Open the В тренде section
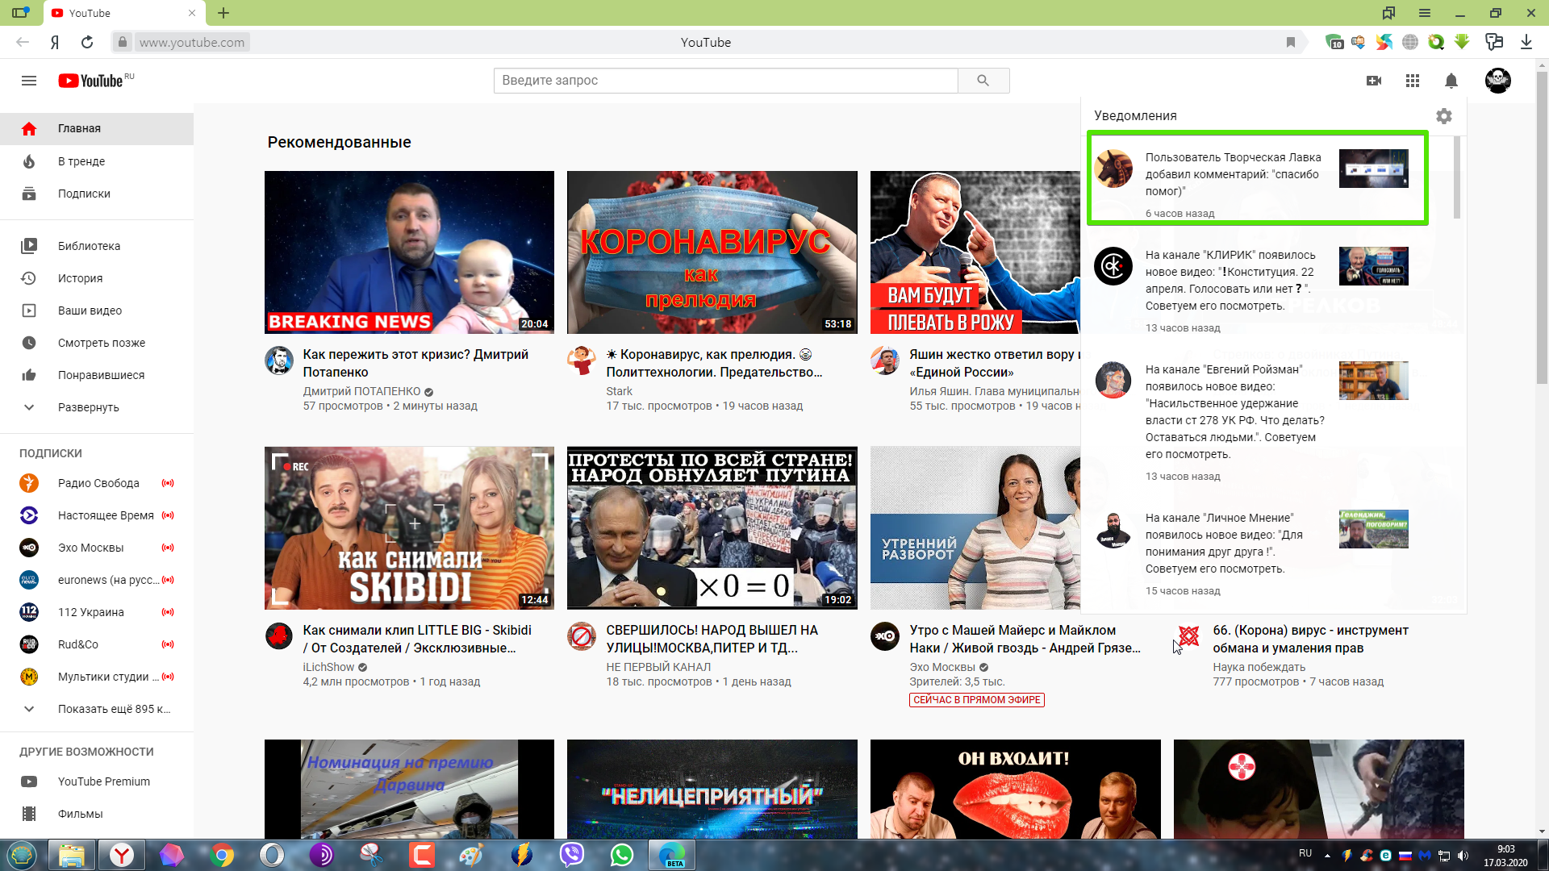Viewport: 1549px width, 871px height. coord(81,161)
